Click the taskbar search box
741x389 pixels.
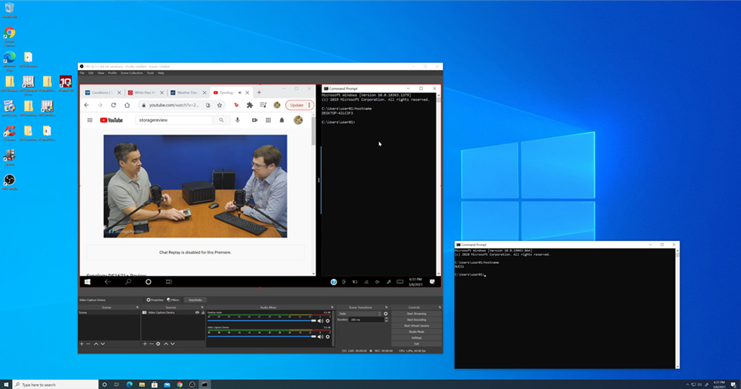click(x=56, y=385)
